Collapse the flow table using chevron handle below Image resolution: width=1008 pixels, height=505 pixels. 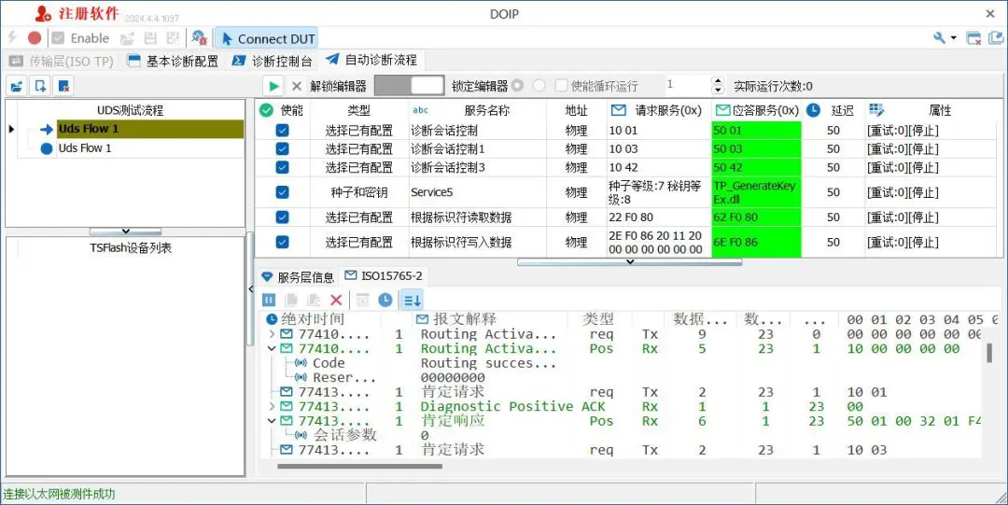pos(629,261)
